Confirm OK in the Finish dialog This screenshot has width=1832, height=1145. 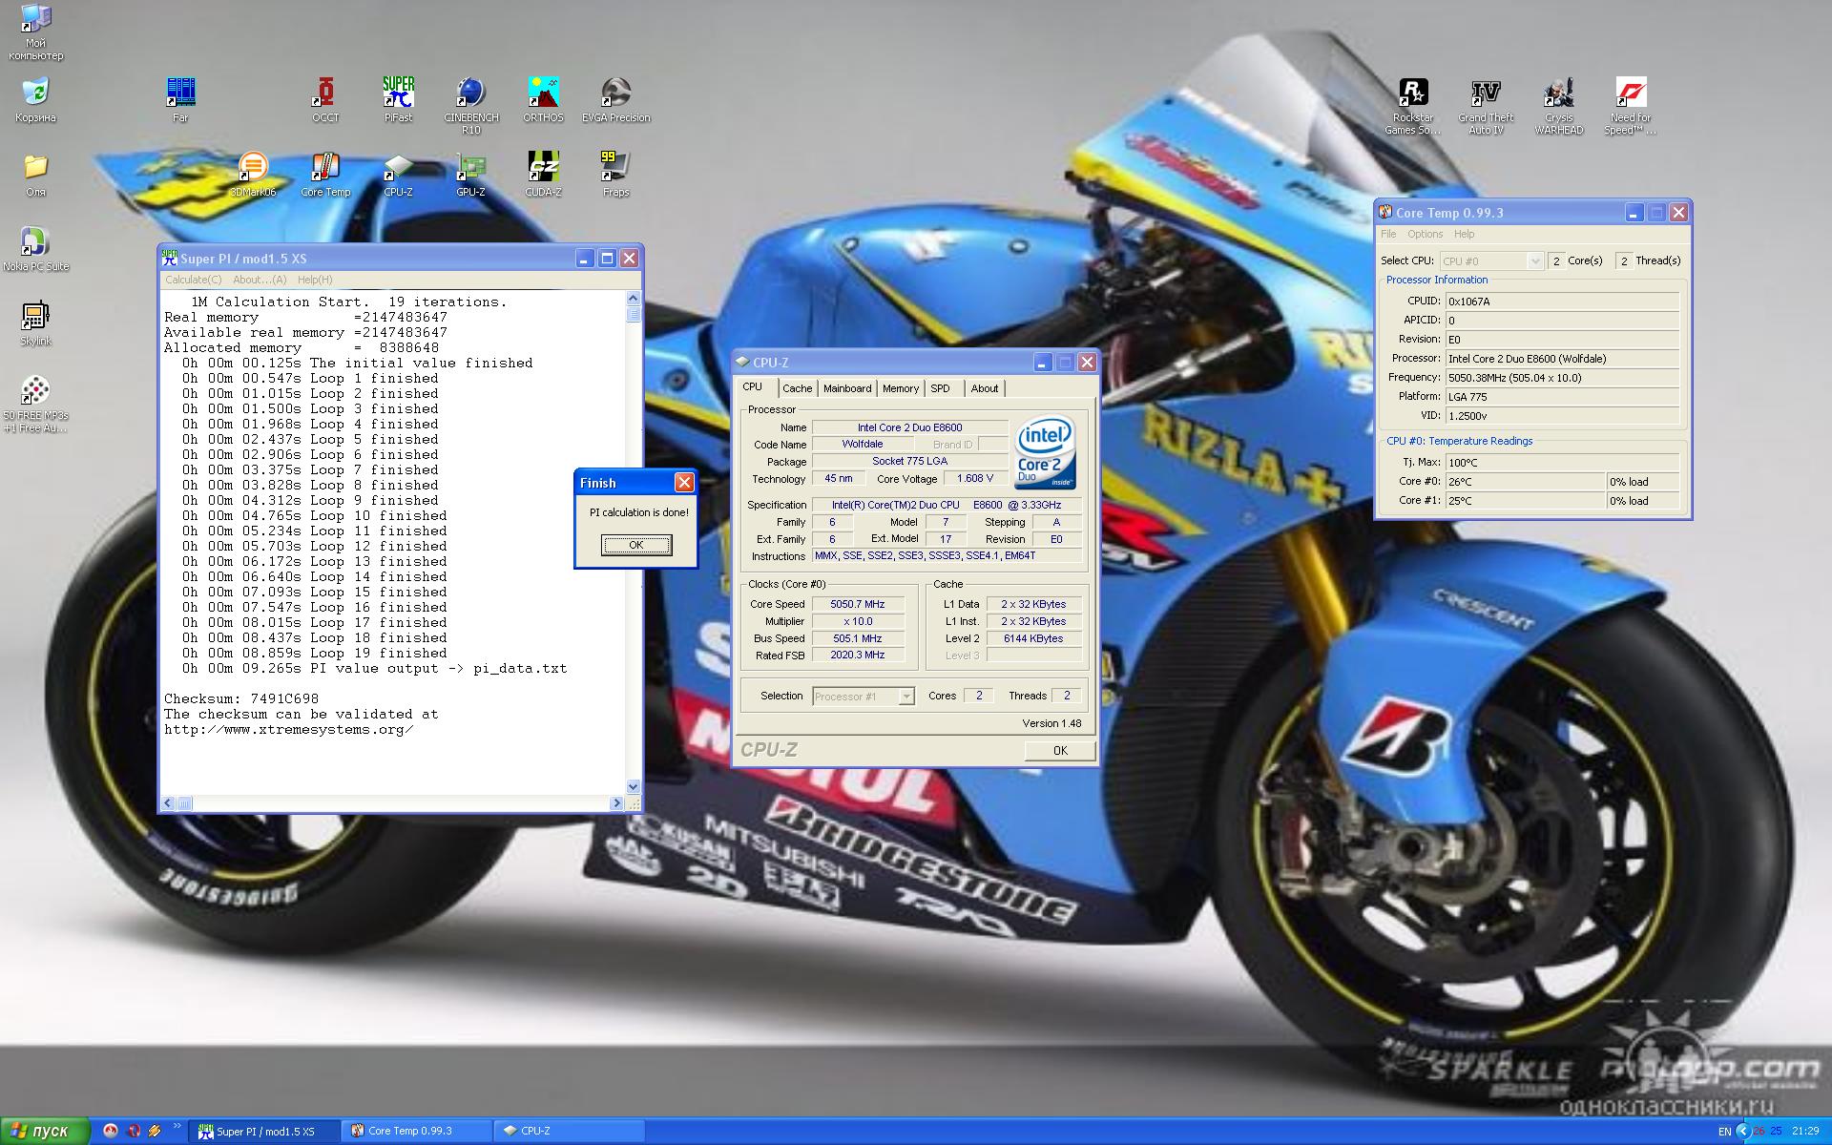click(636, 545)
